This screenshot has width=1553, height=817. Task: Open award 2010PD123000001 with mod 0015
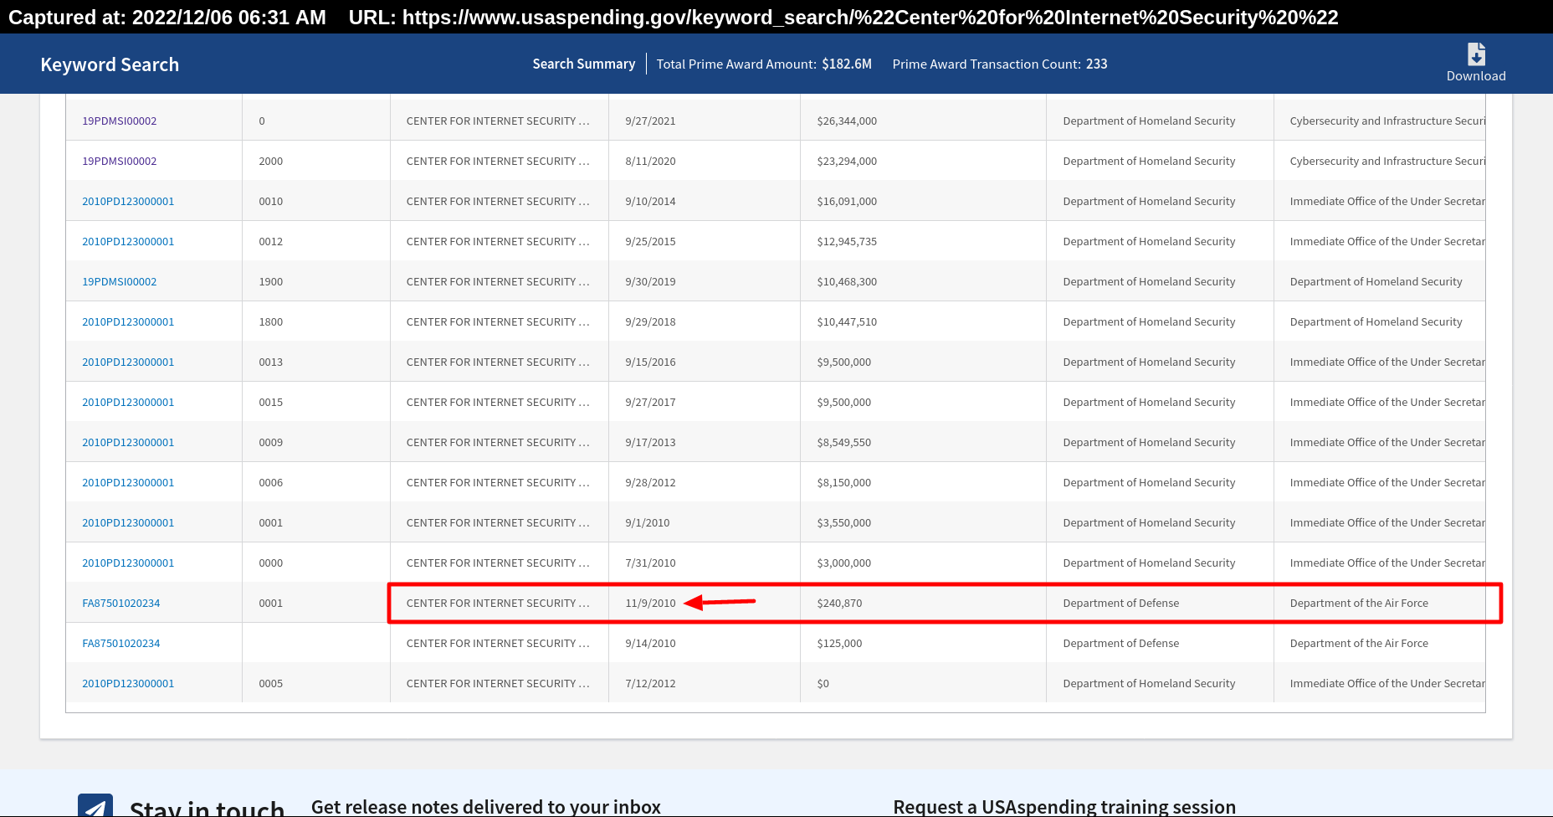point(128,402)
